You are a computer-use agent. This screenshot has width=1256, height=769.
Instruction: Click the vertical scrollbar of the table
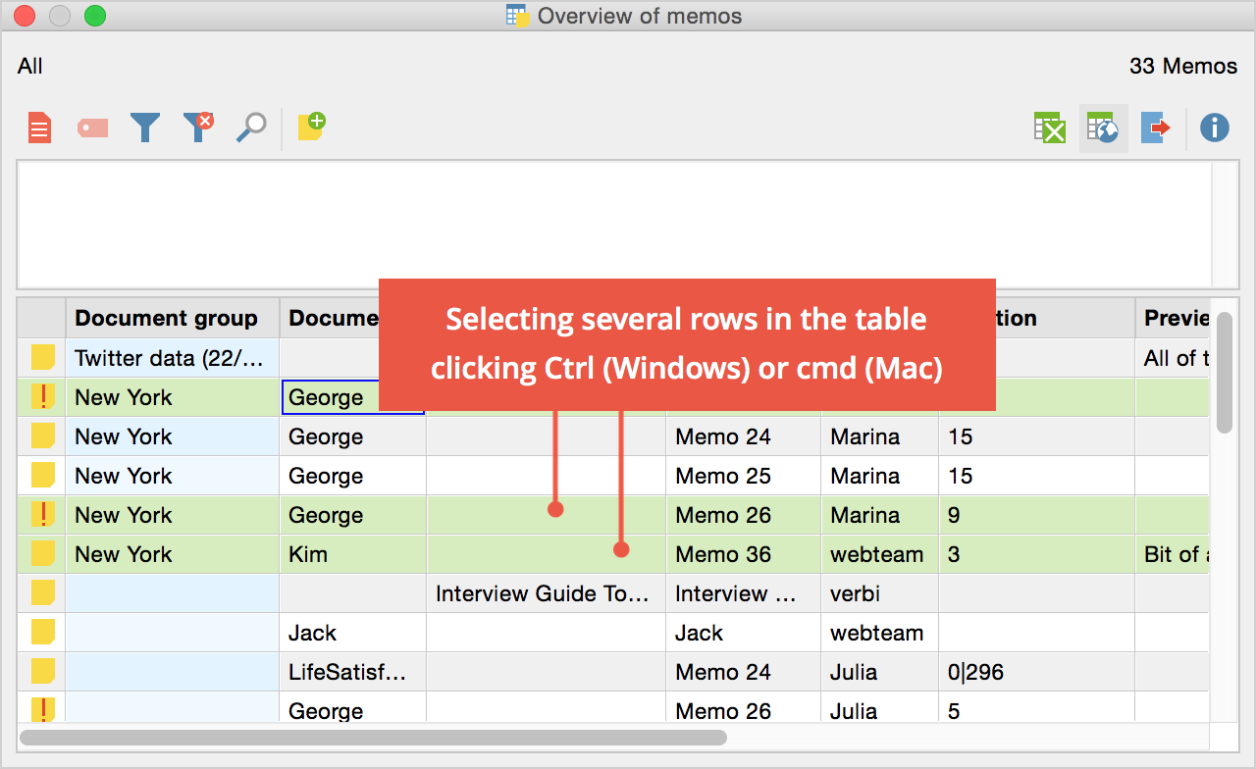point(1224,373)
